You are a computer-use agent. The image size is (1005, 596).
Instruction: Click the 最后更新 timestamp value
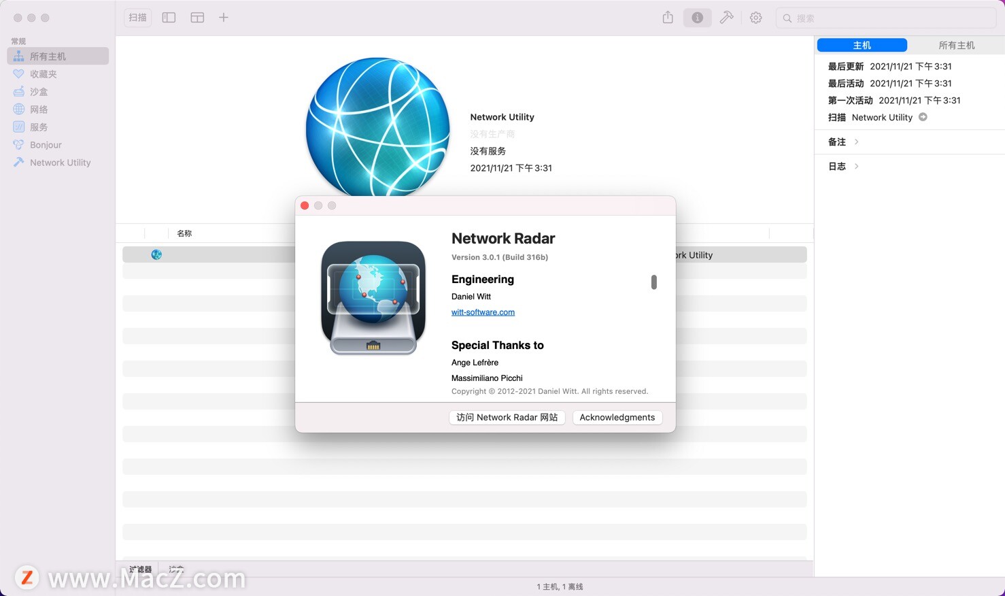pos(910,67)
